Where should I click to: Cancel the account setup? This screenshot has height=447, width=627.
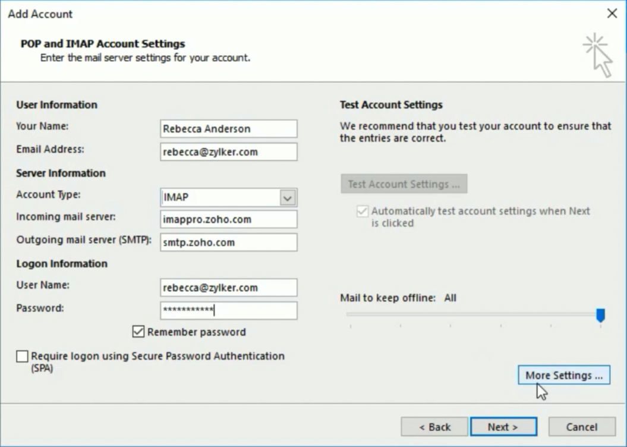pyautogui.click(x=581, y=426)
